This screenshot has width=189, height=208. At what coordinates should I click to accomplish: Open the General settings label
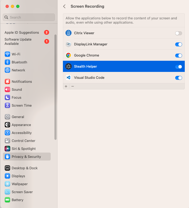click(18, 117)
